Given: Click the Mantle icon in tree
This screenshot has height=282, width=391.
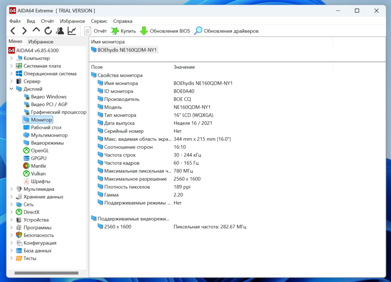Looking at the screenshot, I should click(x=26, y=166).
